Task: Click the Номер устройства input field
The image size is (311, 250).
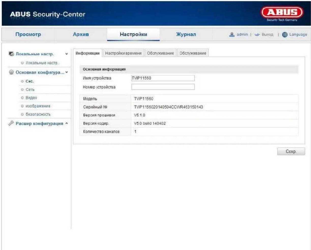Action: [163, 87]
